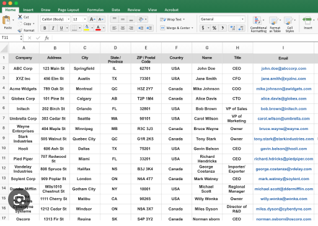Open jane.smith@xyzinc.com email link
Viewport: 318px width, 226px height.
(283, 79)
